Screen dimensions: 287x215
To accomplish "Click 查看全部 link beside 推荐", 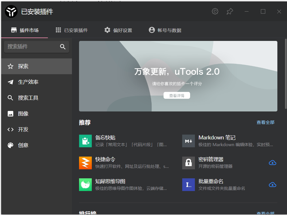I will pyautogui.click(x=265, y=122).
